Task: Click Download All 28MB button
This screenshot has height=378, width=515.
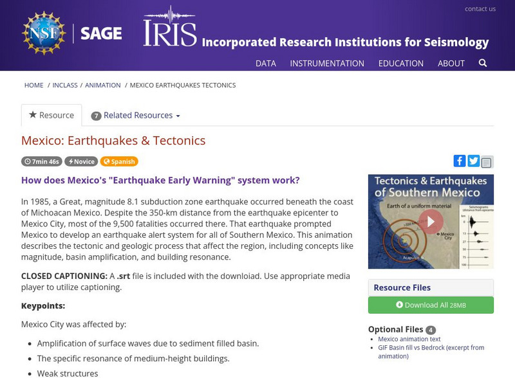Action: point(430,304)
